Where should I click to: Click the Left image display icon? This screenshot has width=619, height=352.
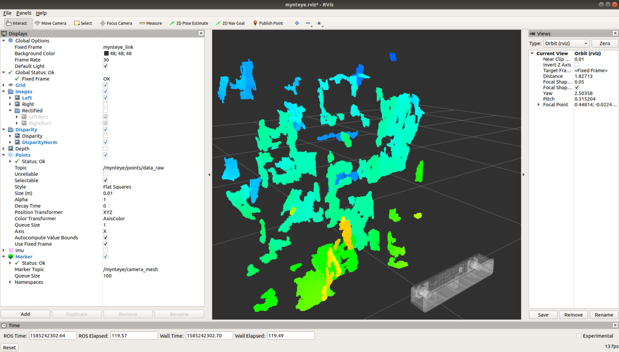pyautogui.click(x=18, y=98)
